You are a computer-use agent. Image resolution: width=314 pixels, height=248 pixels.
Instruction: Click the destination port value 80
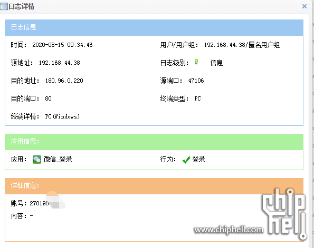click(48, 98)
